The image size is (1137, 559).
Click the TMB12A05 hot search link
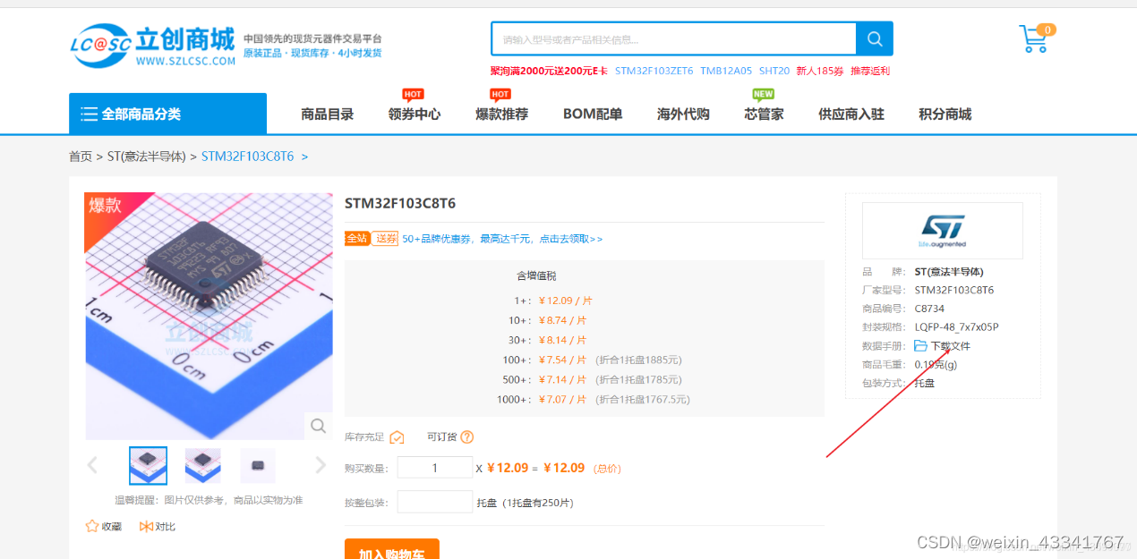point(726,71)
